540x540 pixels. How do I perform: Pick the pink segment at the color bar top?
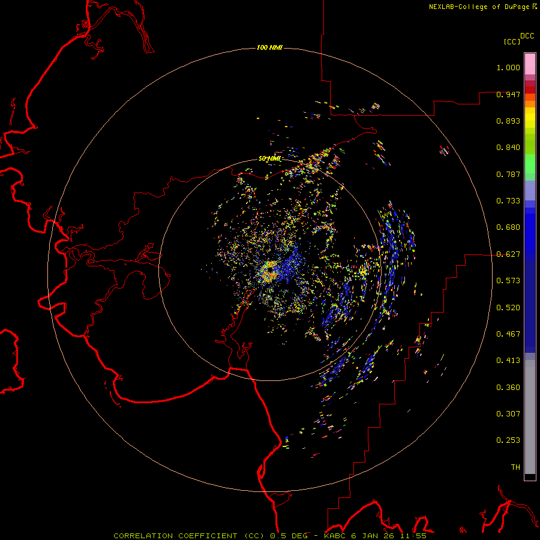coord(530,64)
